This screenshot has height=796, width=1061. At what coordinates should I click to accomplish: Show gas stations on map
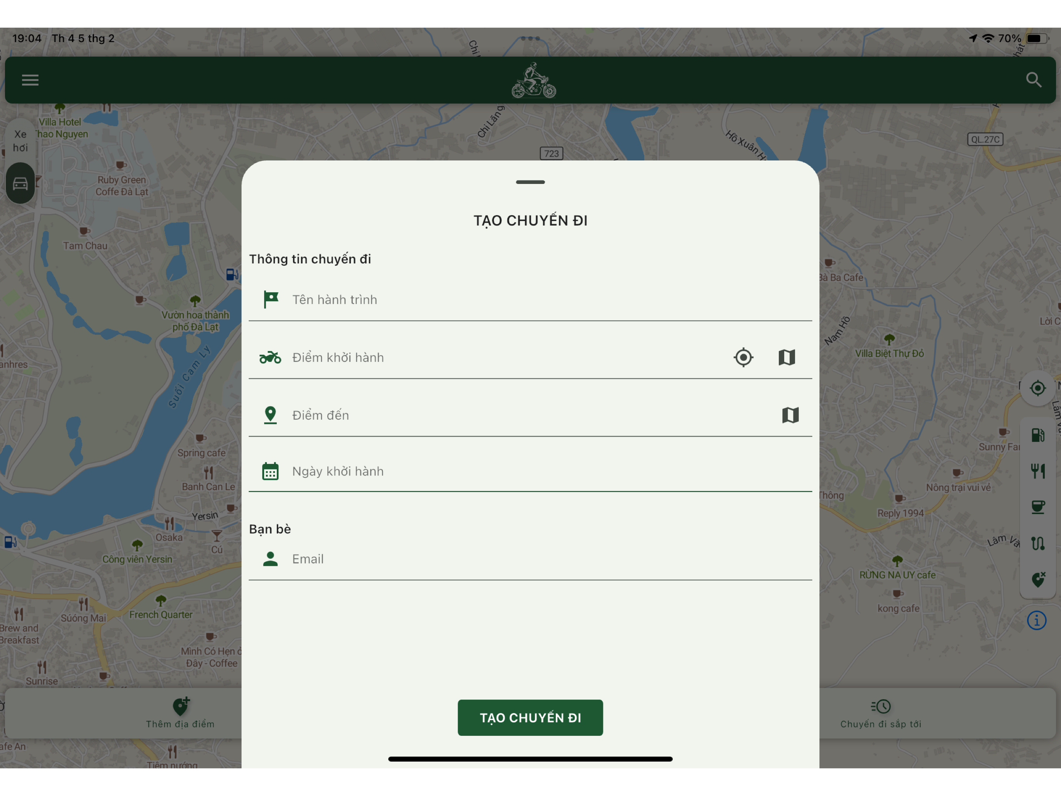tap(1037, 435)
